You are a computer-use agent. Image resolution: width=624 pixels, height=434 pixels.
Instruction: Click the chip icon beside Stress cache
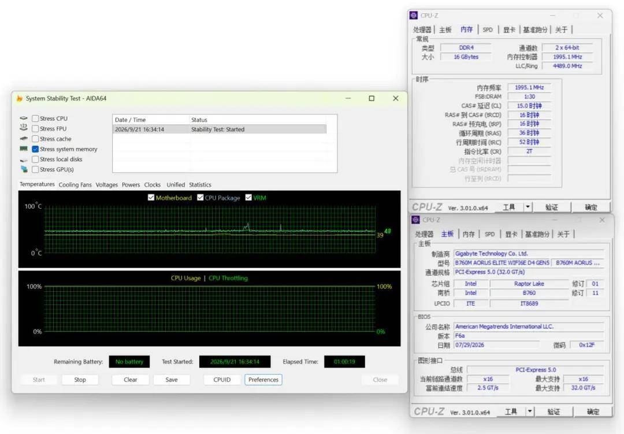click(x=24, y=139)
